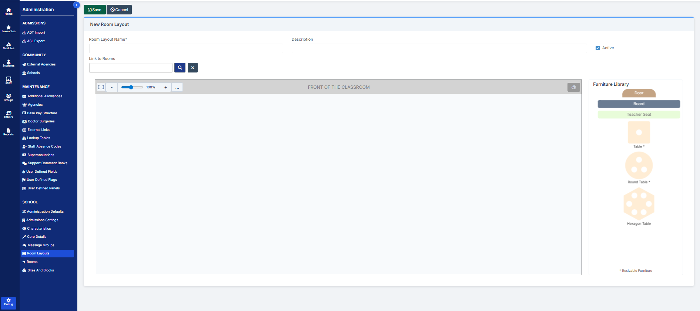
Task: Open the Students icon in left rail
Action: coord(9,63)
